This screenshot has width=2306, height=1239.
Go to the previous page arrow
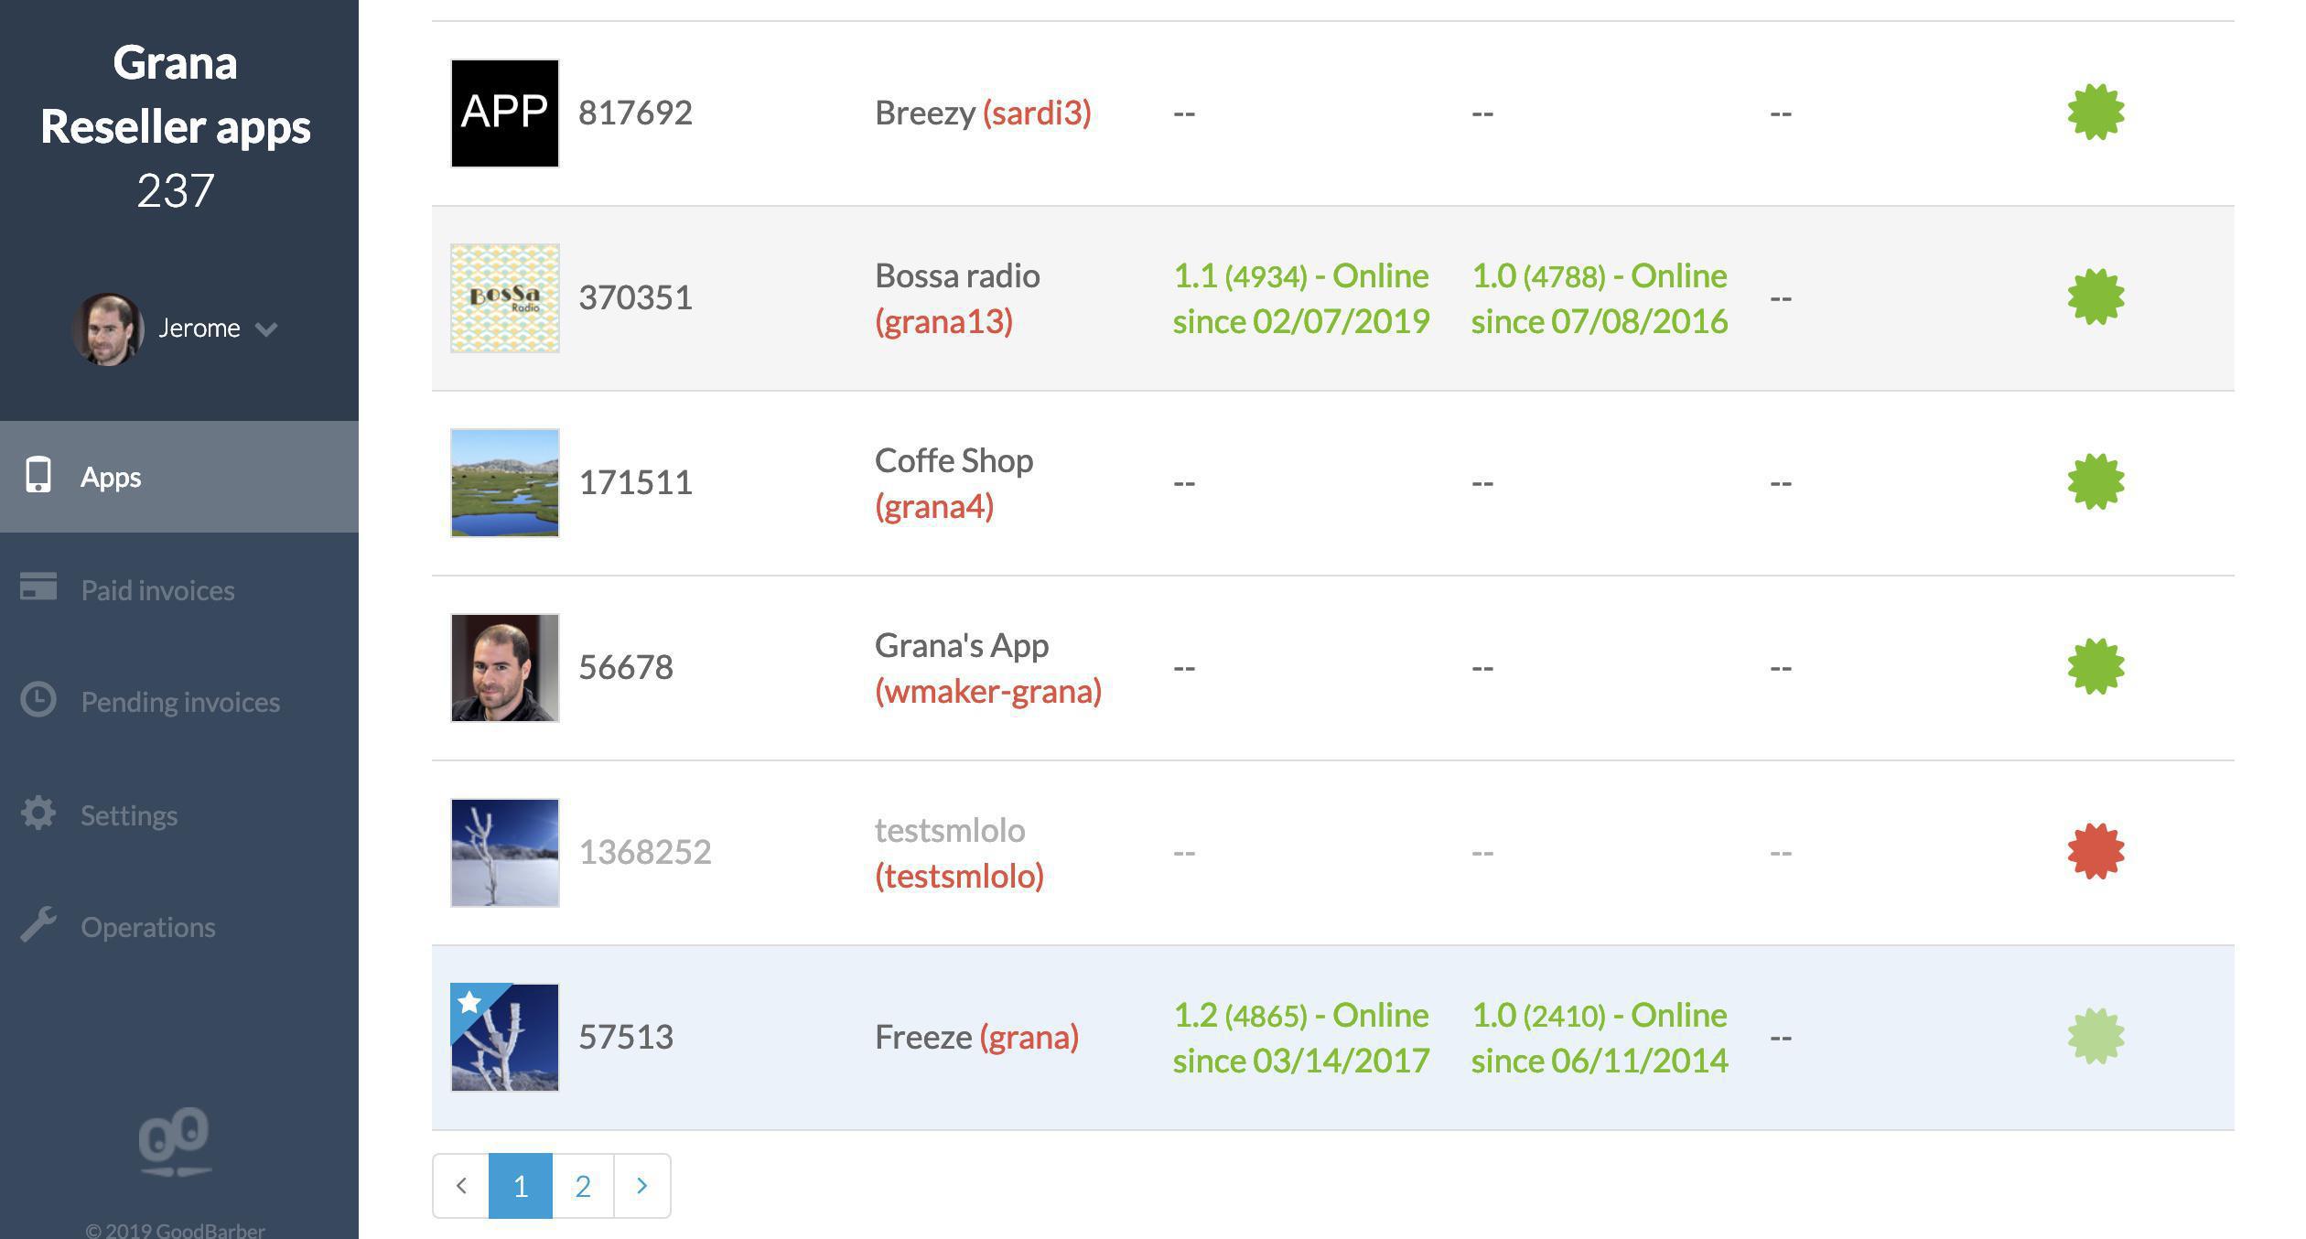point(461,1186)
